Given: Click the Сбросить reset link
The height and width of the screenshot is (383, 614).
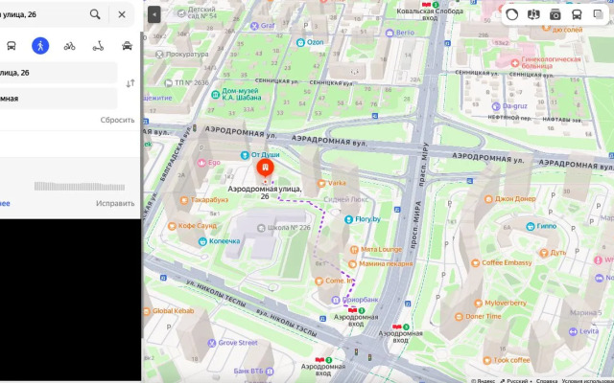Looking at the screenshot, I should click(x=117, y=120).
